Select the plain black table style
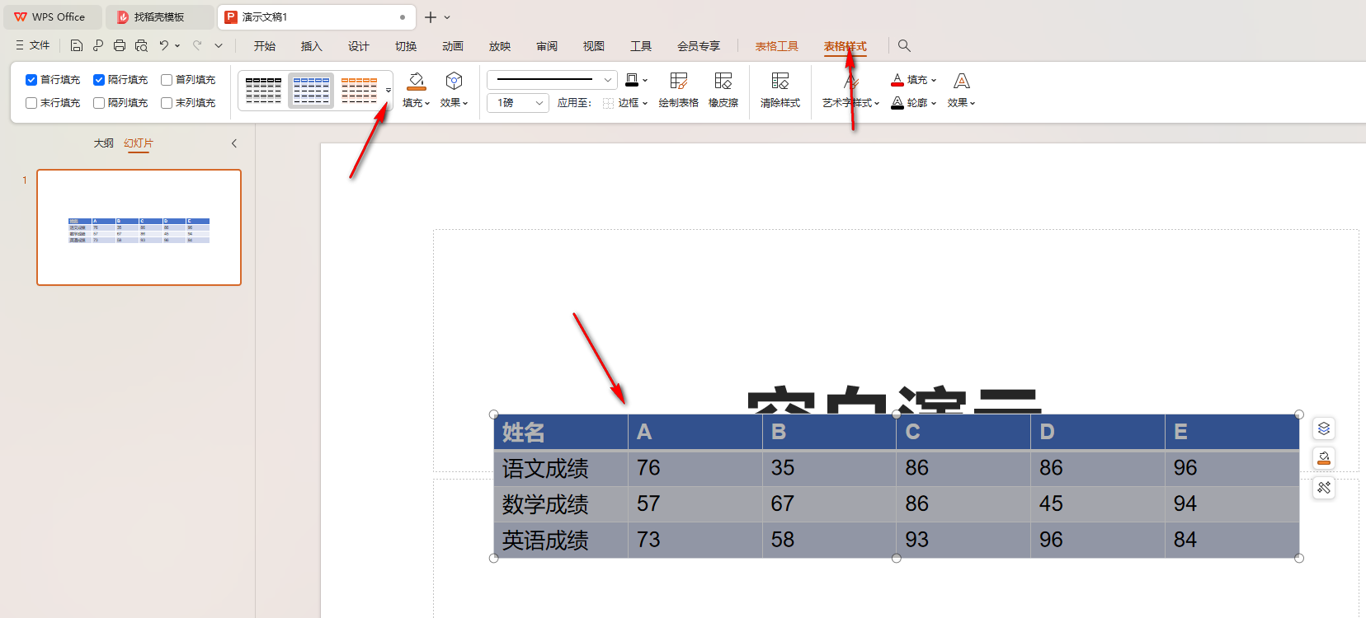 263,91
